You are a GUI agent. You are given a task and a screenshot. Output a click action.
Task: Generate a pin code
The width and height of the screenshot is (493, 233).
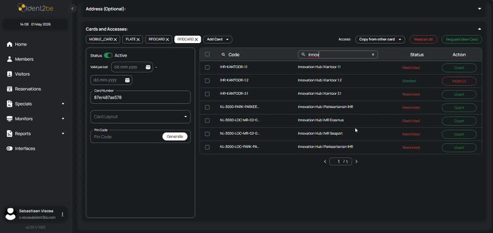pyautogui.click(x=175, y=136)
